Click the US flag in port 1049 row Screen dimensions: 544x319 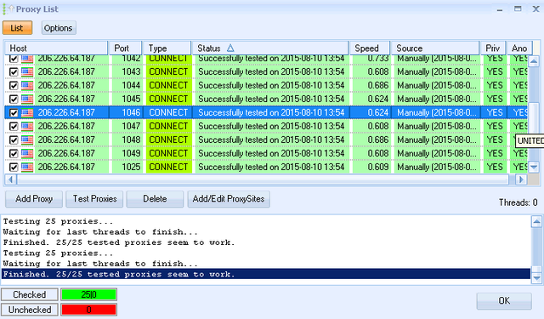[27, 153]
